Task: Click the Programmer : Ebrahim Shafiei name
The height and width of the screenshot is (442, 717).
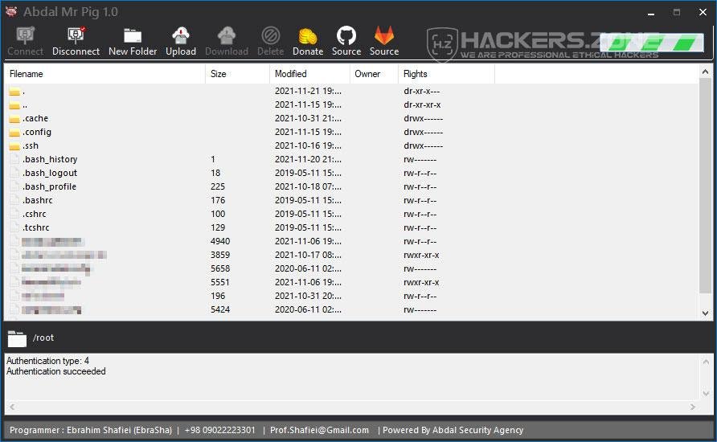Action: click(91, 430)
